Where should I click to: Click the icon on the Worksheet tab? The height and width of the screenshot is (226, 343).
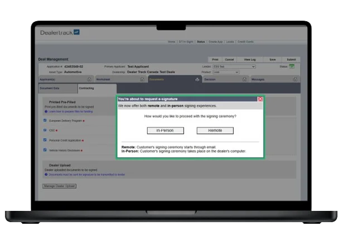pyautogui.click(x=142, y=79)
